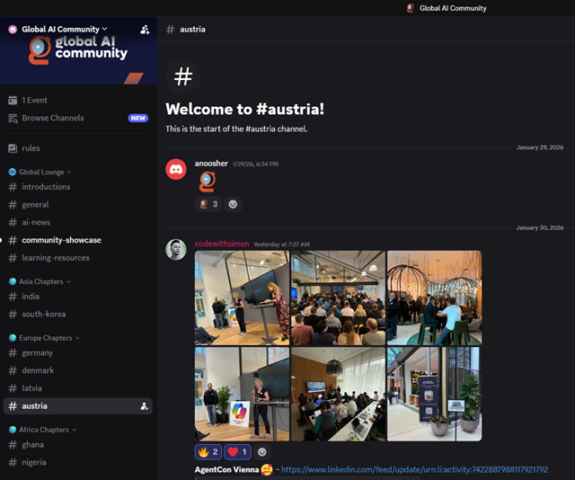Viewport: 575px width, 480px height.
Task: Collapse the Asia Chapters category
Action: coord(41,281)
